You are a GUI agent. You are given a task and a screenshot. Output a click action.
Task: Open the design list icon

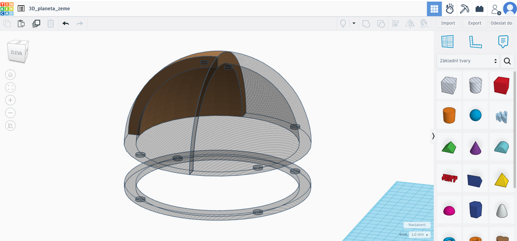pyautogui.click(x=21, y=9)
